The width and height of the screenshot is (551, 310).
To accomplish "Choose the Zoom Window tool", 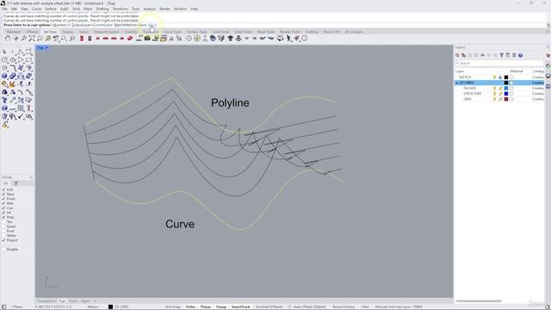I will (x=32, y=38).
